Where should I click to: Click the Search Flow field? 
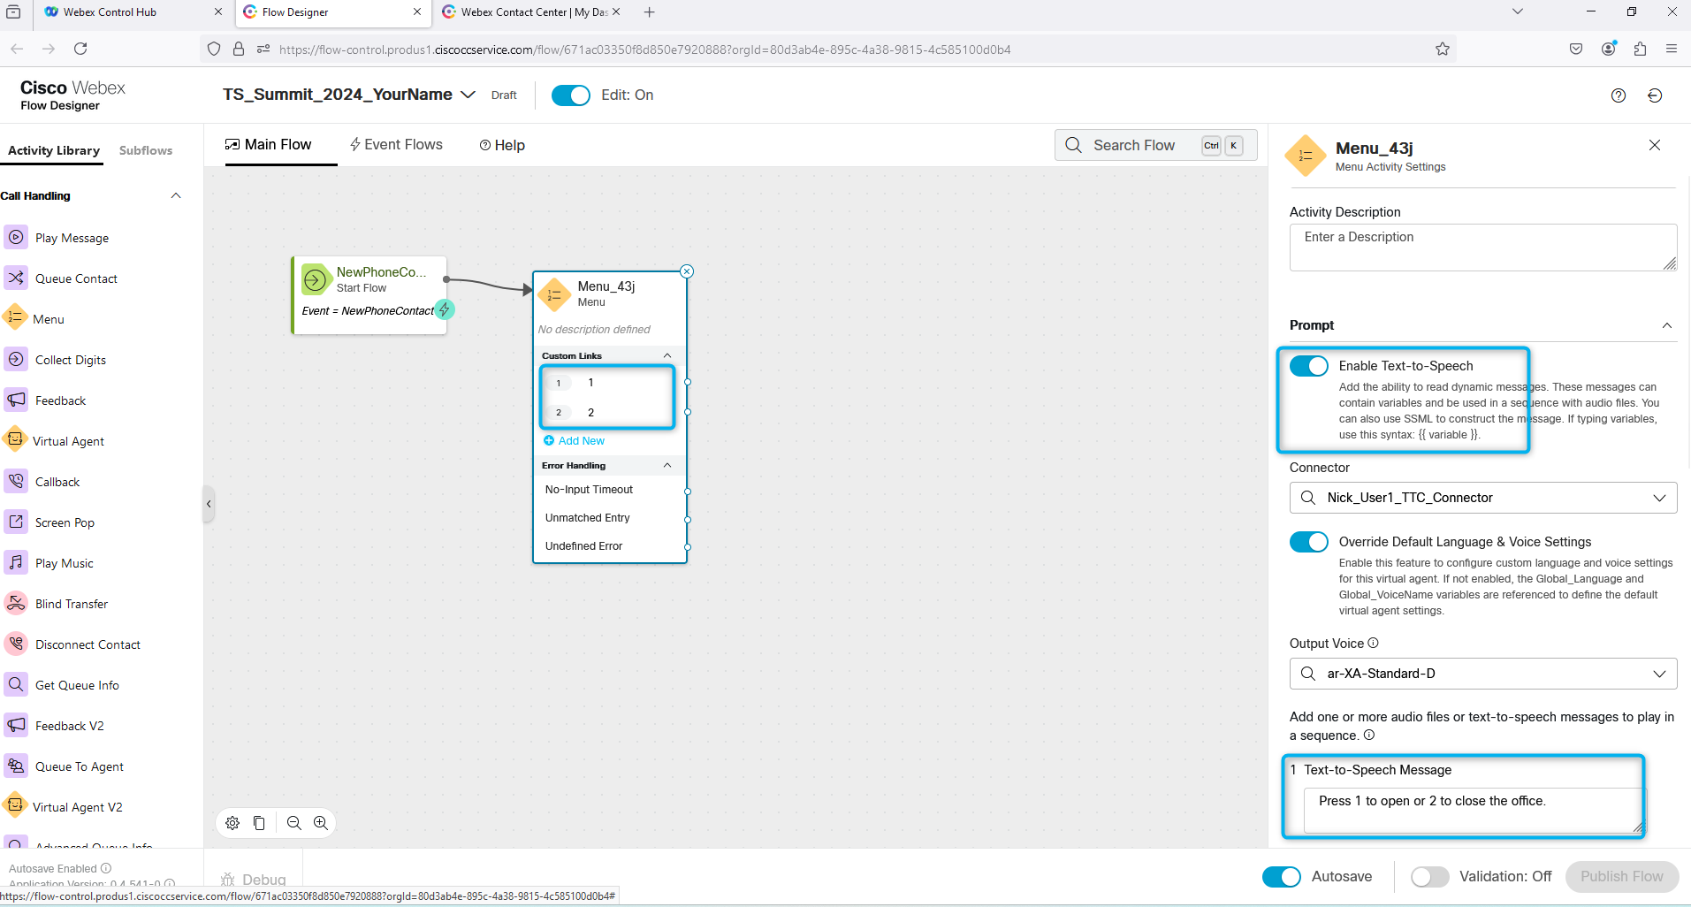click(1155, 145)
